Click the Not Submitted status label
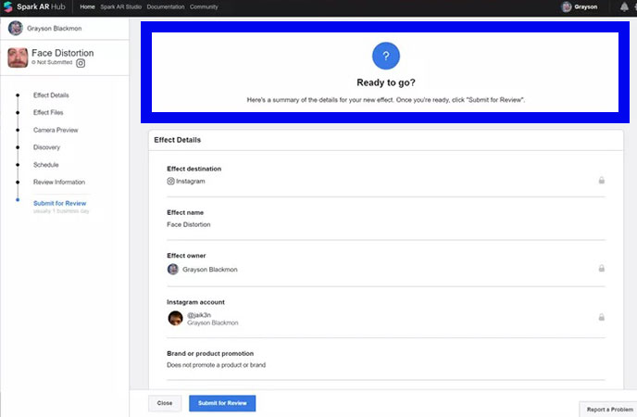 coord(55,62)
